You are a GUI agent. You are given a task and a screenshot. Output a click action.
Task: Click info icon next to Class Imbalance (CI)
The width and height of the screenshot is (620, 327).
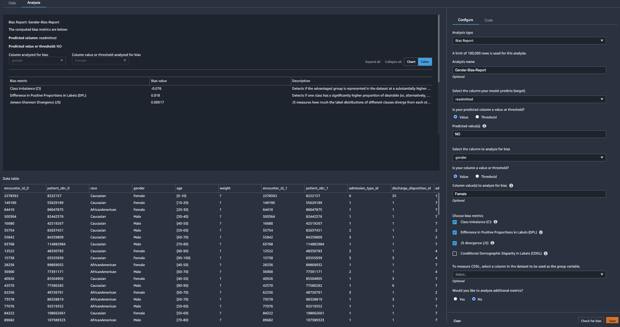495,222
